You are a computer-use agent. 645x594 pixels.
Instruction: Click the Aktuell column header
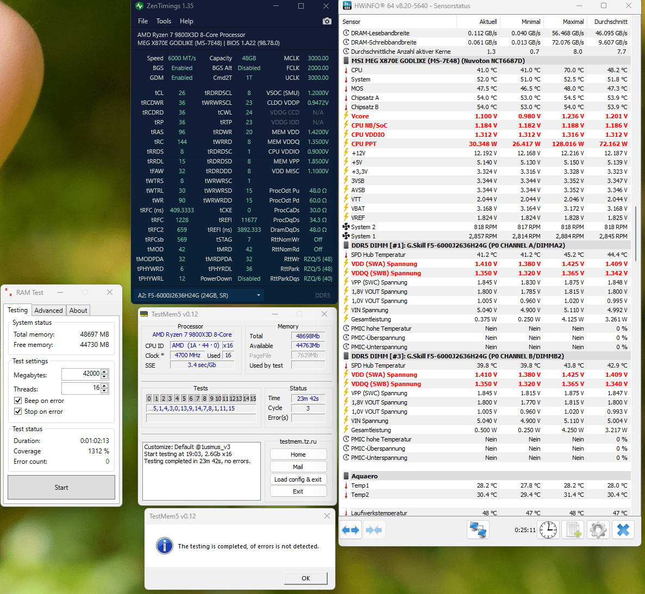click(x=478, y=21)
